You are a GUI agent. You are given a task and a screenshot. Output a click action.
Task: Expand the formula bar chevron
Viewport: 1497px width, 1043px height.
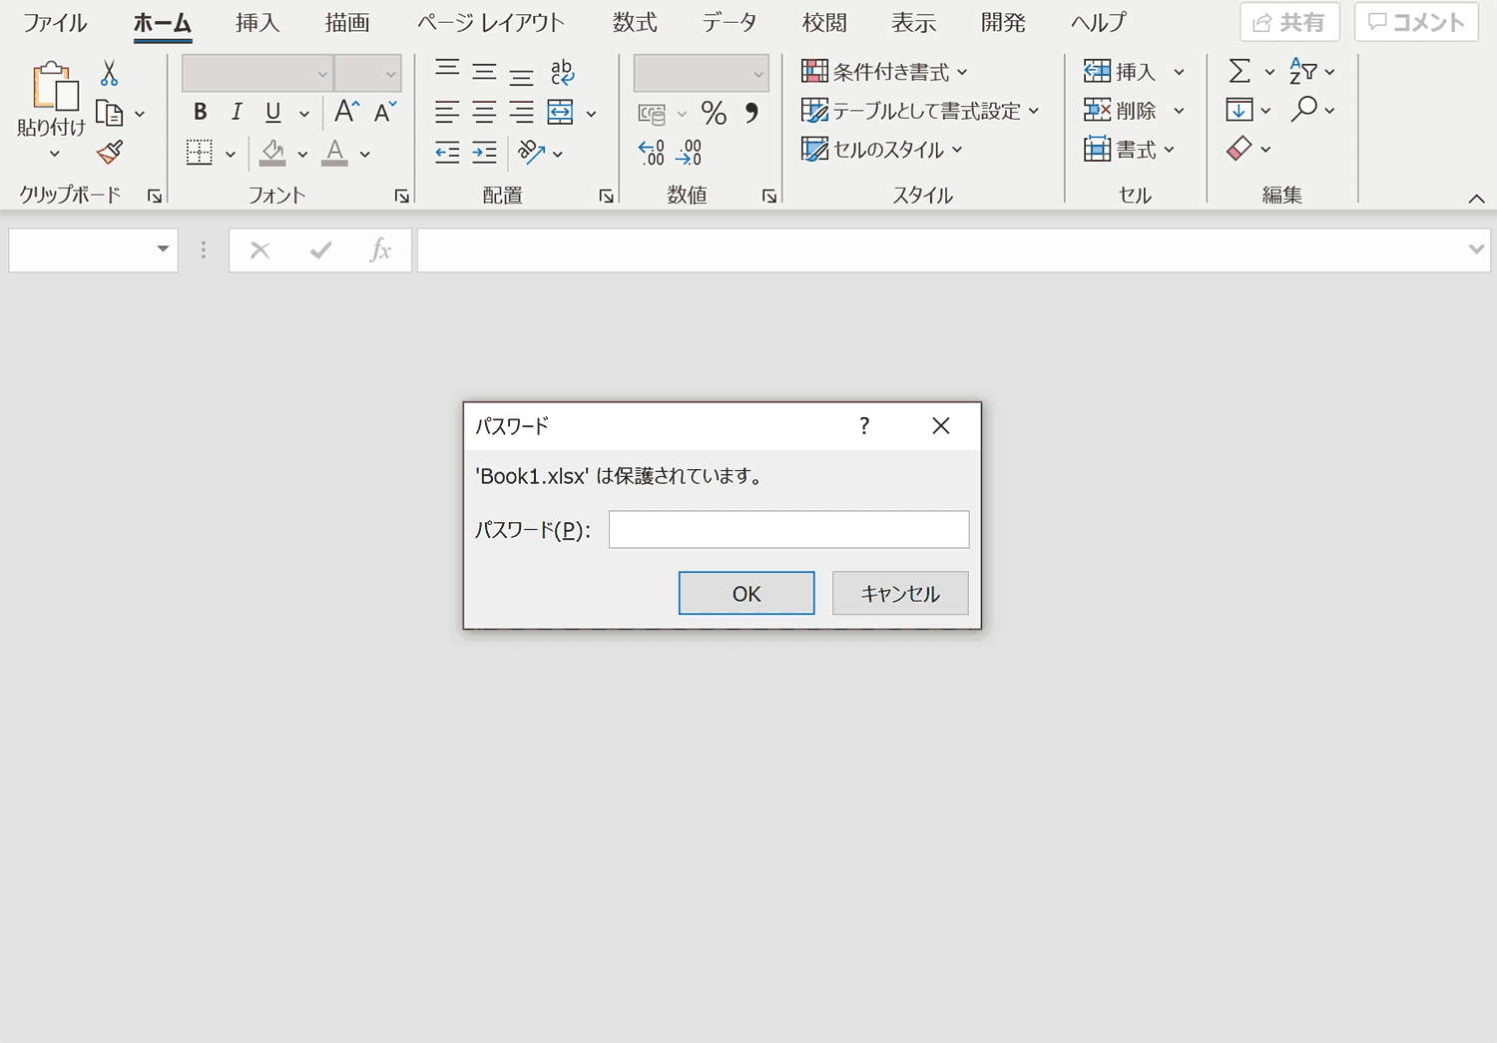pyautogui.click(x=1477, y=250)
